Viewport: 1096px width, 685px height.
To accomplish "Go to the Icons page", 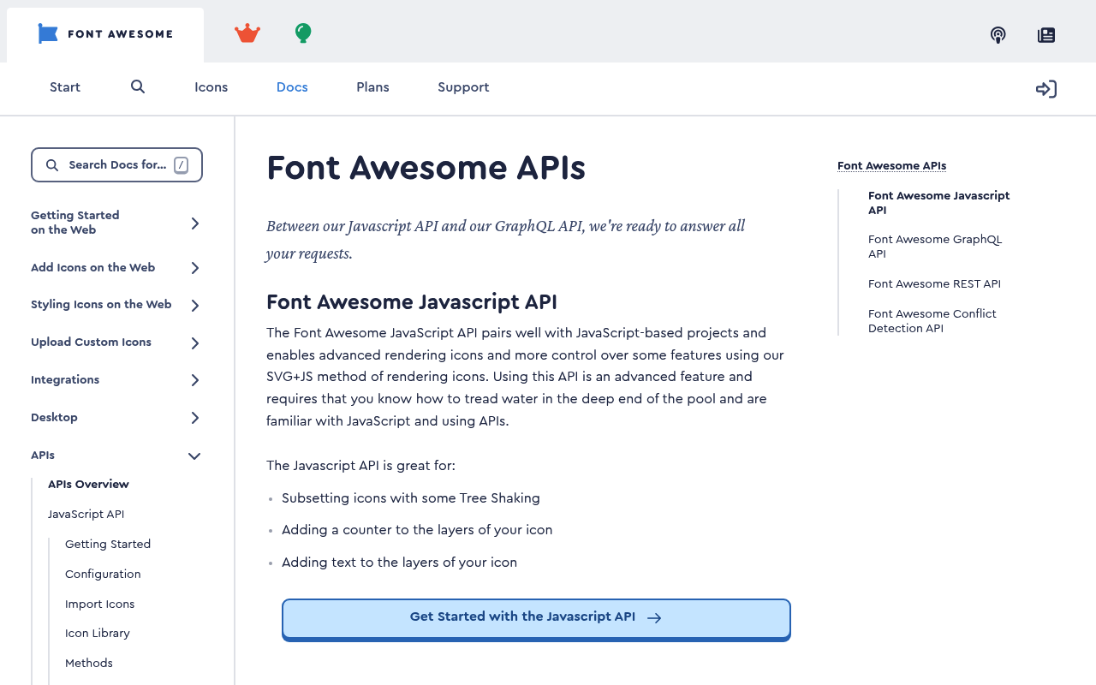I will pyautogui.click(x=211, y=87).
